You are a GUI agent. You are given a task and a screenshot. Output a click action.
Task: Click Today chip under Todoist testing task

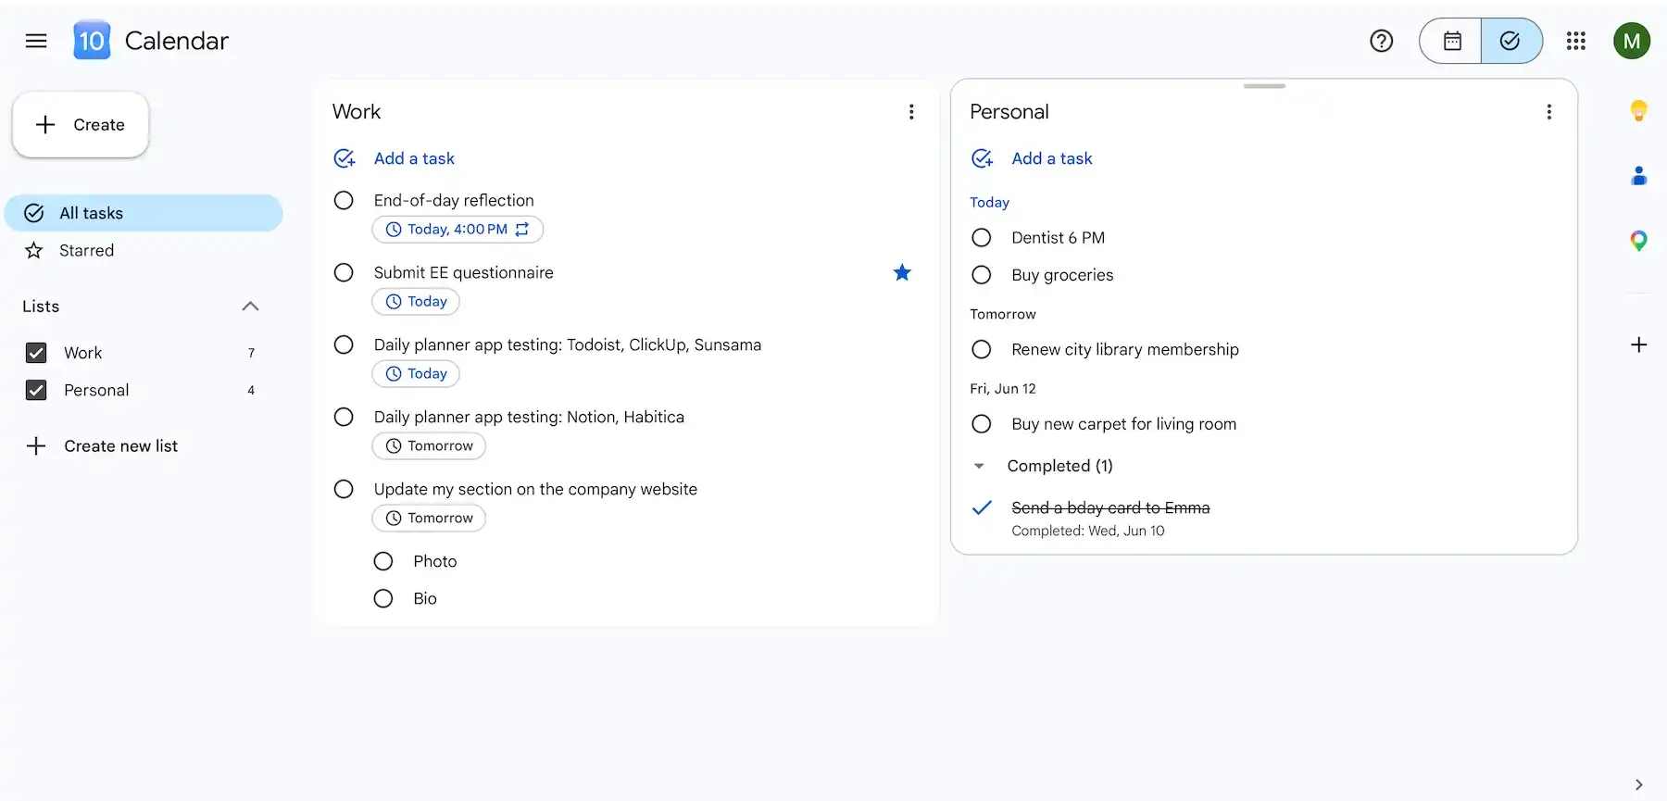(x=416, y=374)
